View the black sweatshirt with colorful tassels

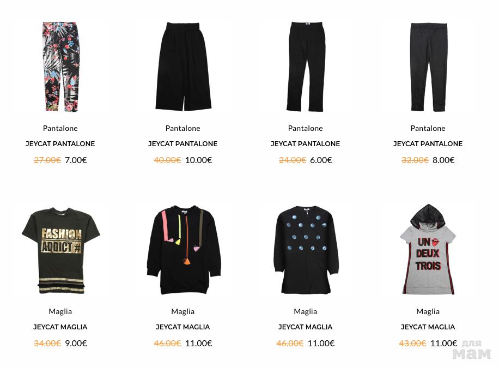point(184,249)
